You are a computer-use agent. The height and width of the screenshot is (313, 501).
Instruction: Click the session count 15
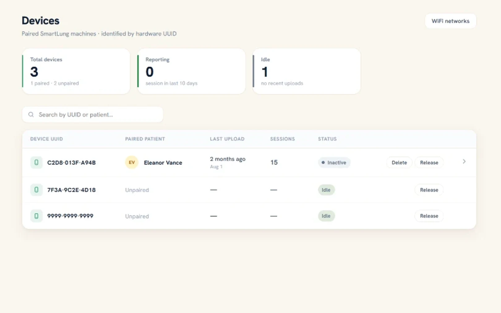click(274, 162)
